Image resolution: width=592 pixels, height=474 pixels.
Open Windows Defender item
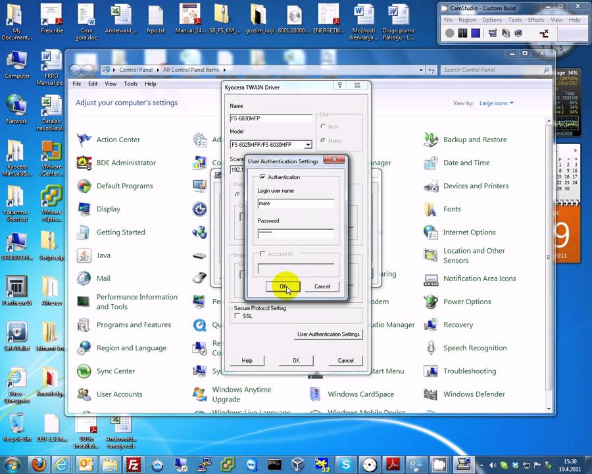[464, 394]
